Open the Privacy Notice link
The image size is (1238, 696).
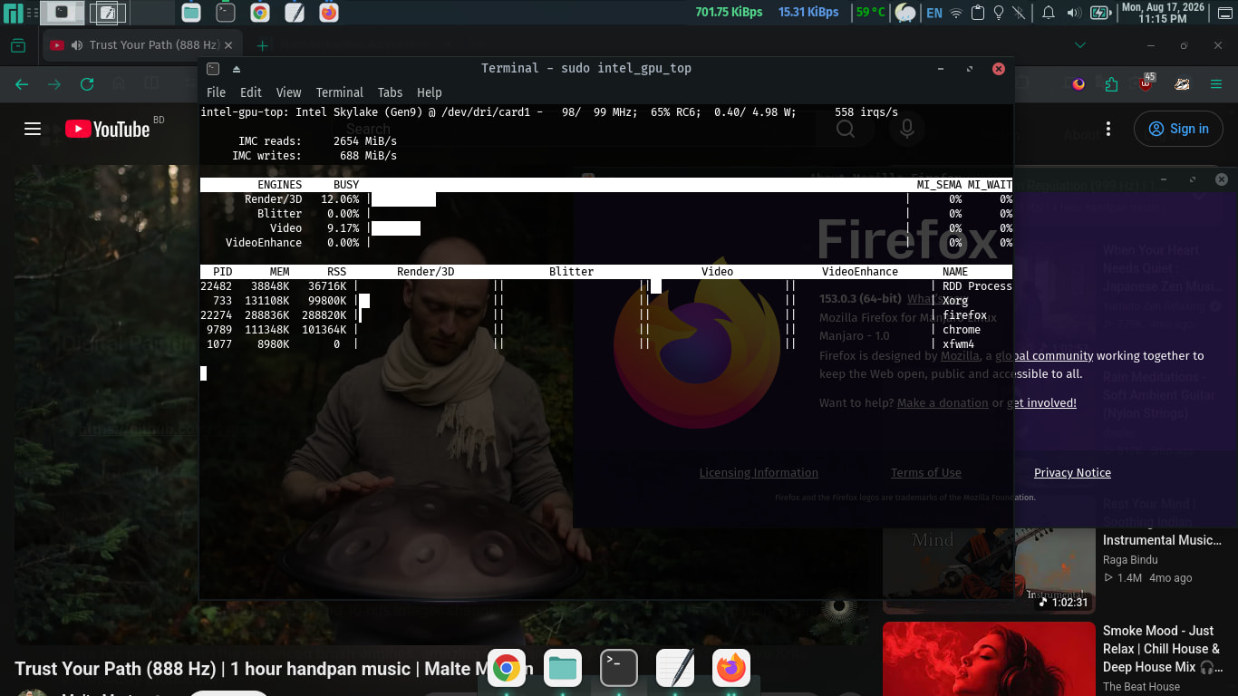coord(1072,472)
